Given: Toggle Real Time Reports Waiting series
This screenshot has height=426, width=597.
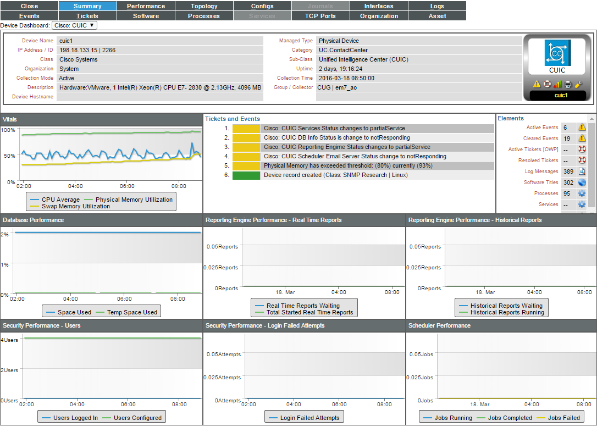Looking at the screenshot, I should coord(298,306).
